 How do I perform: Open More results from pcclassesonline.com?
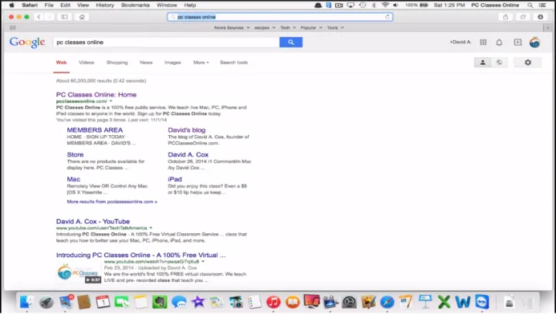coord(112,202)
